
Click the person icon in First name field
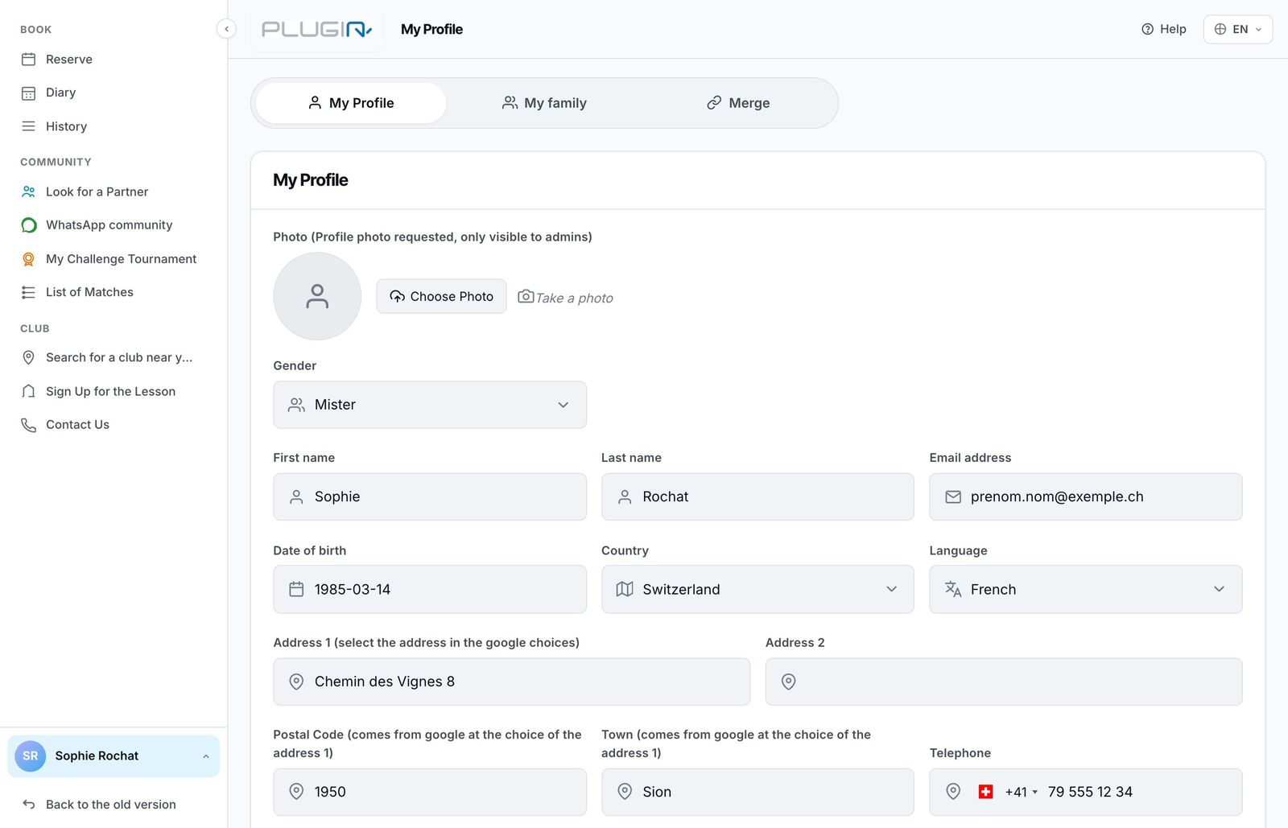pos(296,497)
